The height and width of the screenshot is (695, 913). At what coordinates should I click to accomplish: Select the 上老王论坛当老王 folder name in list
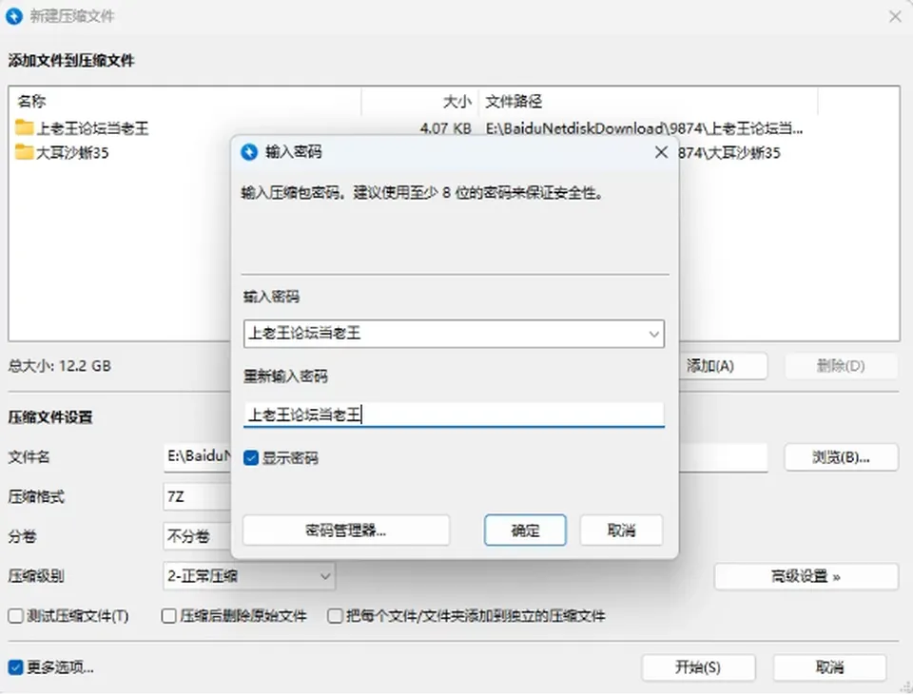click(x=92, y=128)
